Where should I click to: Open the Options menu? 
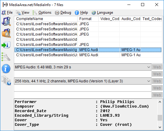(45, 12)
